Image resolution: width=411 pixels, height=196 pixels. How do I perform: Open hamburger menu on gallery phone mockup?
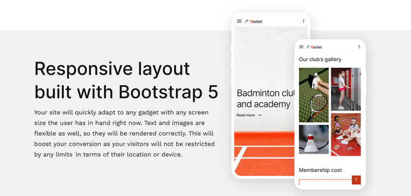(301, 47)
